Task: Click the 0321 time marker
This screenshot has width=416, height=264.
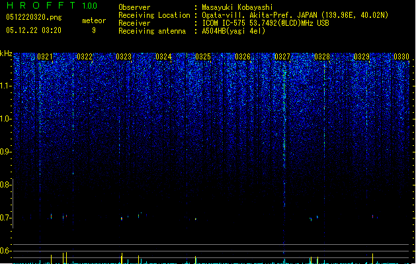Action: pyautogui.click(x=45, y=57)
